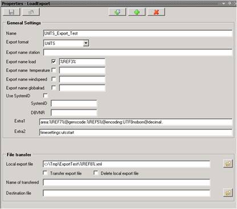
Task: Click the add new green plus button
Action: 137,12
